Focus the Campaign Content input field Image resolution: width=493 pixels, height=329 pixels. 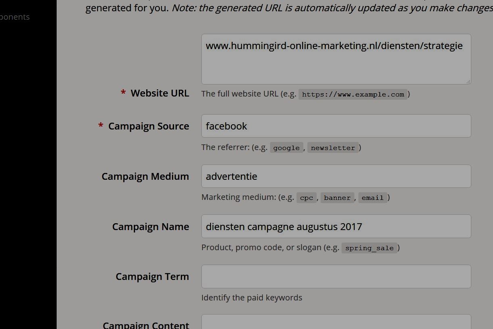click(336, 323)
